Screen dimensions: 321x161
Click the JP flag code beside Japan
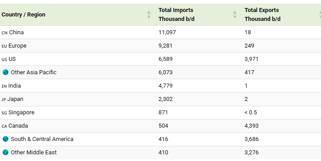point(4,100)
